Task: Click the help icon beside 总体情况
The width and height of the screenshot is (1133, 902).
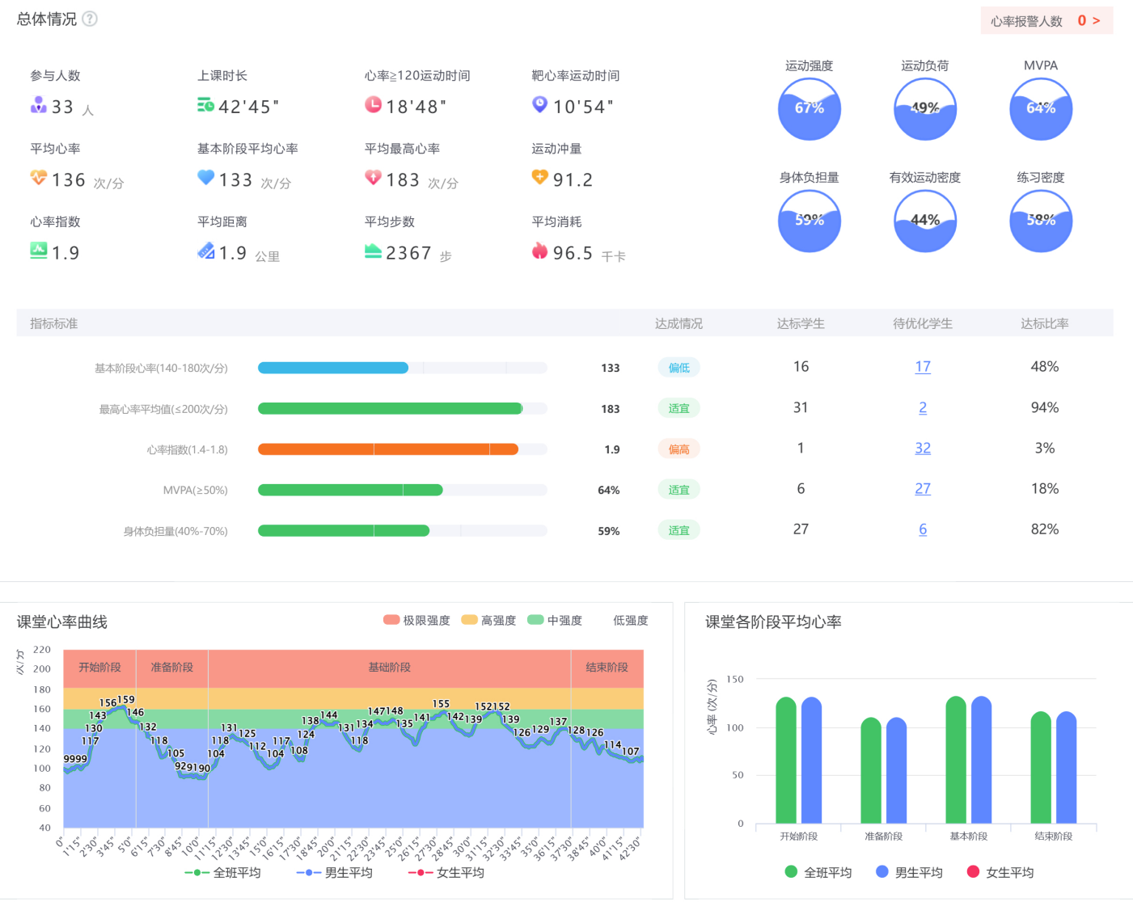Action: (90, 19)
